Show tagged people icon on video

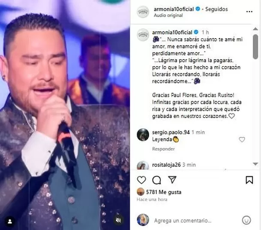(10, 221)
